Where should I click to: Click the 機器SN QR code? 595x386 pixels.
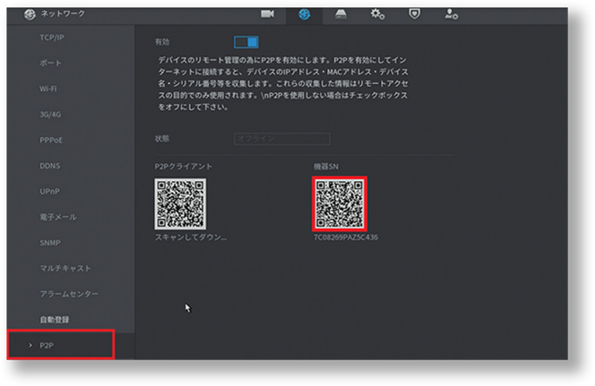pos(339,203)
